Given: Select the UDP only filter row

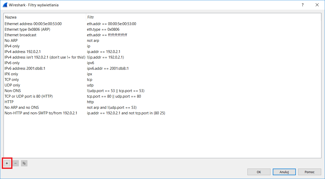Looking at the screenshot, I should tap(162, 85).
